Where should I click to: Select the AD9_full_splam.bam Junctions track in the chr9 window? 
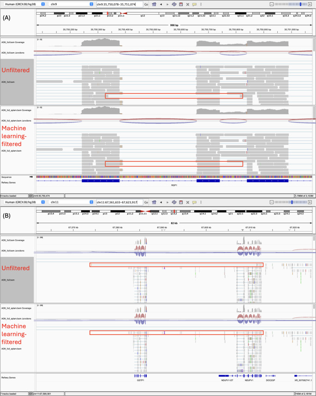[x=17, y=121]
